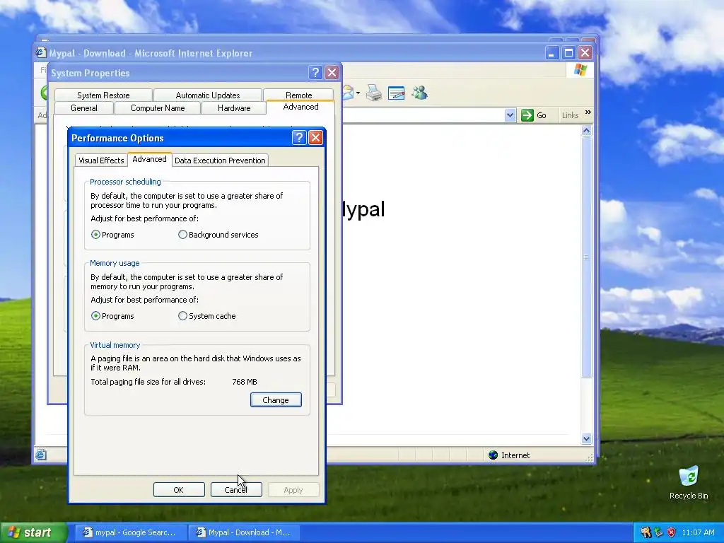The height and width of the screenshot is (543, 724).
Task: Open the Remote tab
Action: (x=299, y=95)
